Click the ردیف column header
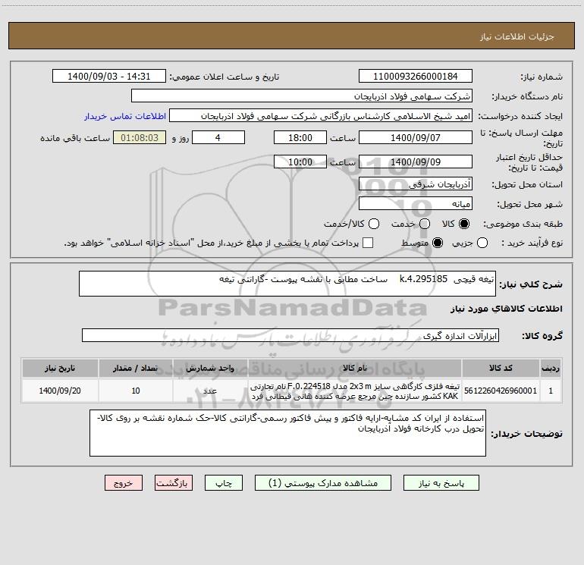The height and width of the screenshot is (565, 584). coord(551,368)
